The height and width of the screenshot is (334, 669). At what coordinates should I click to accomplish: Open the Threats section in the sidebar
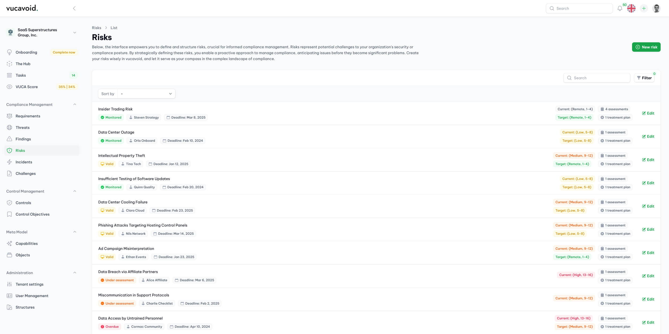[22, 128]
